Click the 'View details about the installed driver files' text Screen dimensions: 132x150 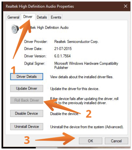point(82,77)
